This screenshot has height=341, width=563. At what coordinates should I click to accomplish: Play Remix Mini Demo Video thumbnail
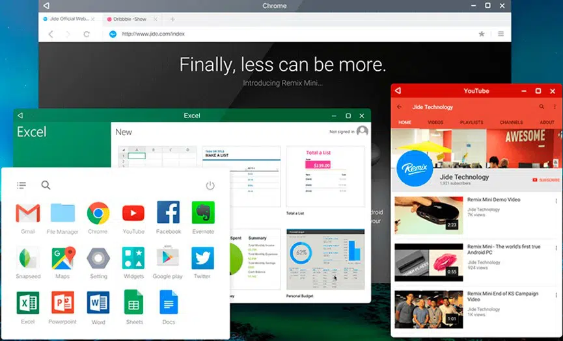(429, 215)
